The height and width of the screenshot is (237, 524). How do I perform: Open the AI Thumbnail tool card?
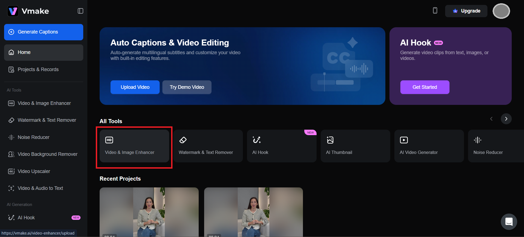[x=355, y=146]
